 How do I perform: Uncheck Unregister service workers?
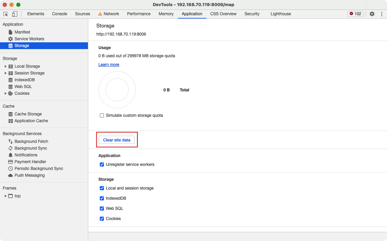click(102, 165)
